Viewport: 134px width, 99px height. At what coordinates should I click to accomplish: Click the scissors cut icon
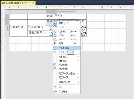coord(55,31)
